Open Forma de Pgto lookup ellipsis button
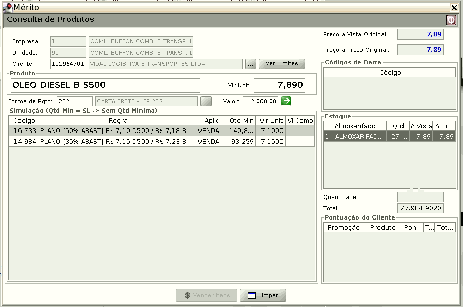The width and height of the screenshot is (463, 307). tap(206, 101)
